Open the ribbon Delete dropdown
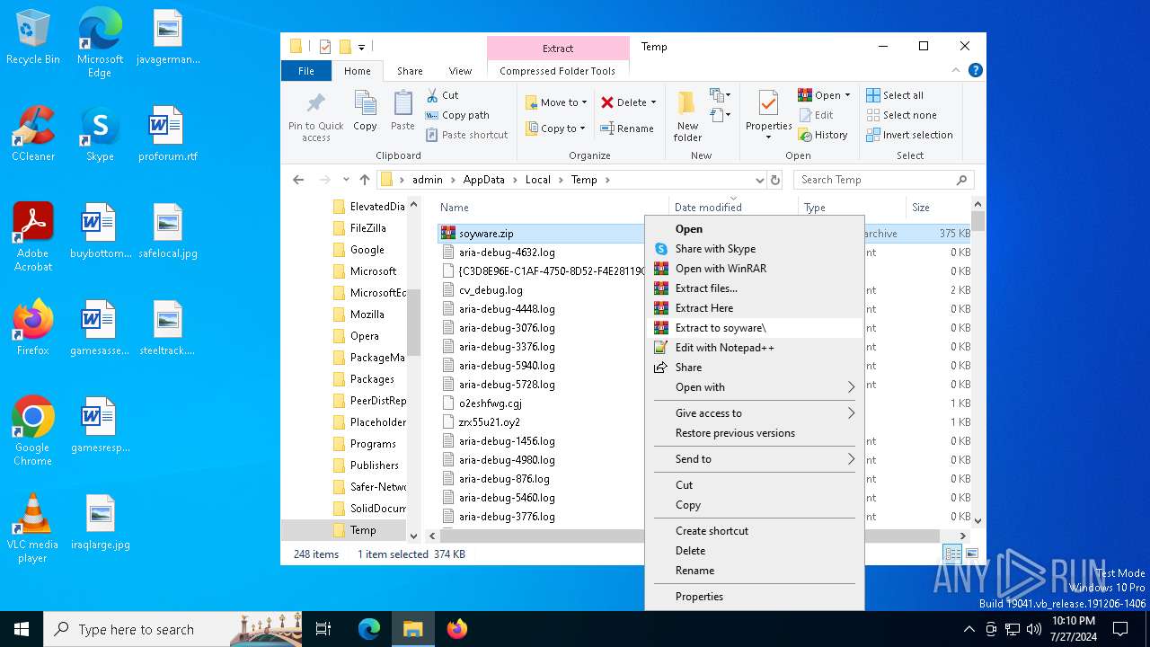The width and height of the screenshot is (1150, 647). pyautogui.click(x=629, y=102)
